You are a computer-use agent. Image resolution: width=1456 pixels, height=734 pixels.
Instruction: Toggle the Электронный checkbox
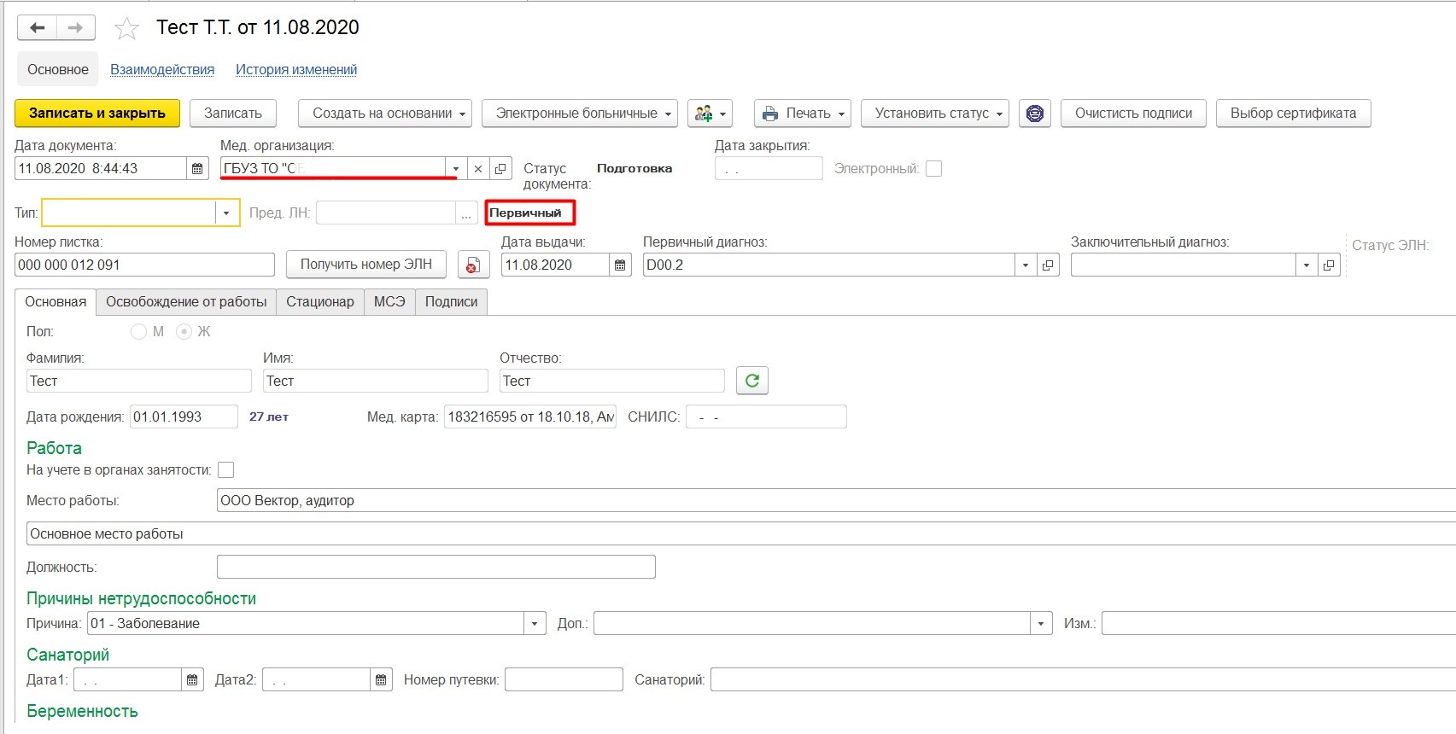(934, 169)
